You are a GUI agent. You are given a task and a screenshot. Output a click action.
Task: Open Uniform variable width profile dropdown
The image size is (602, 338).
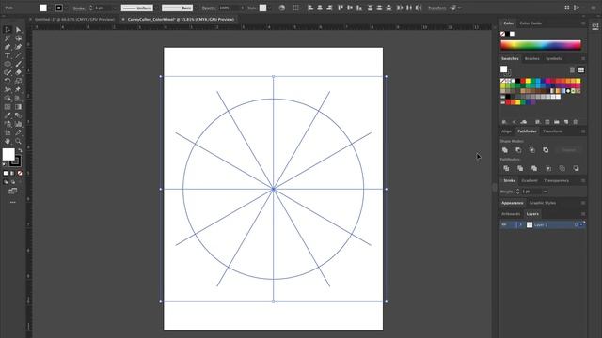pyautogui.click(x=156, y=8)
